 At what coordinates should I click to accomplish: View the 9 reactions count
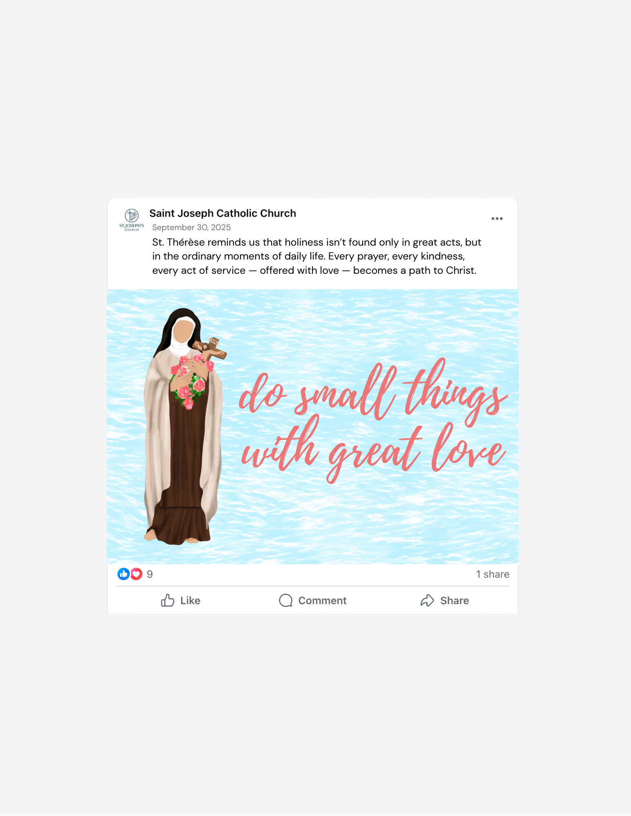pyautogui.click(x=149, y=574)
